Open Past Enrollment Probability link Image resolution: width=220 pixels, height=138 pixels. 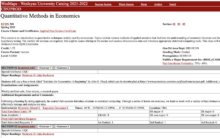click(x=178, y=63)
